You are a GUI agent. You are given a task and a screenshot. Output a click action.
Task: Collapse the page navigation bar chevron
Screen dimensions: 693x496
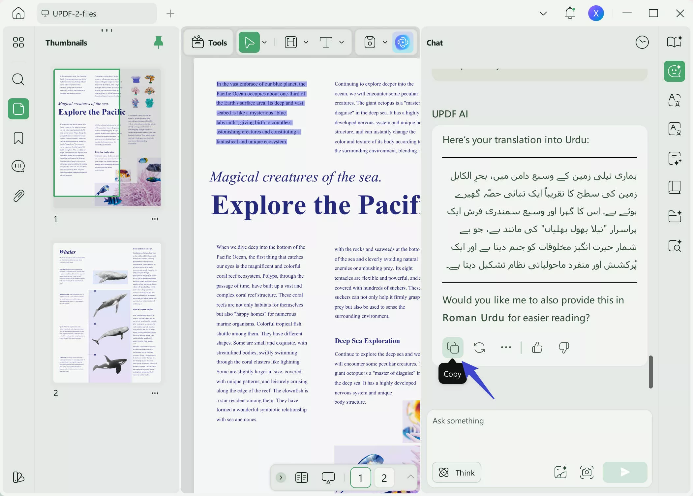pos(410,477)
